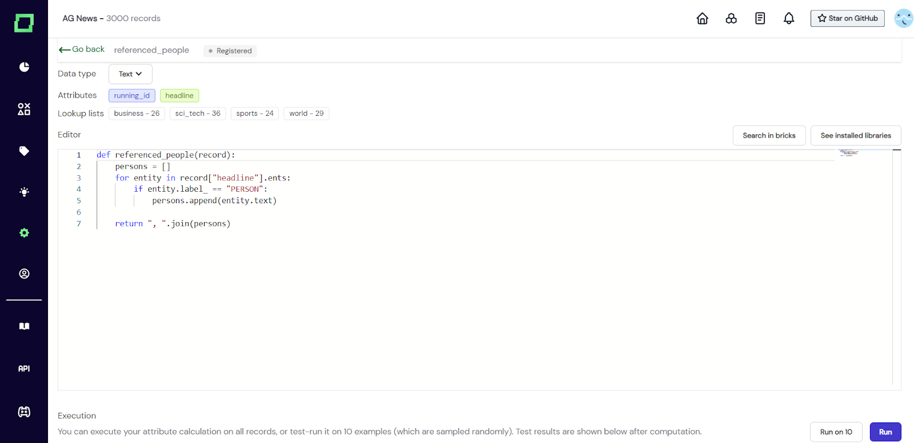The height and width of the screenshot is (443, 914).
Task: Place cursor in editor line 1 function definition
Action: (166, 155)
